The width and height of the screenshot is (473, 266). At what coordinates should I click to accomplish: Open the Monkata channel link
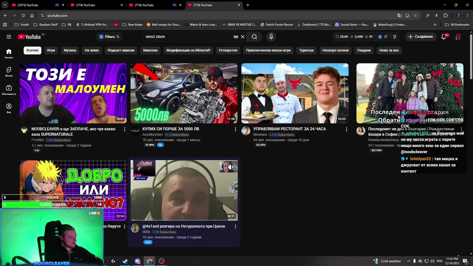260,135
